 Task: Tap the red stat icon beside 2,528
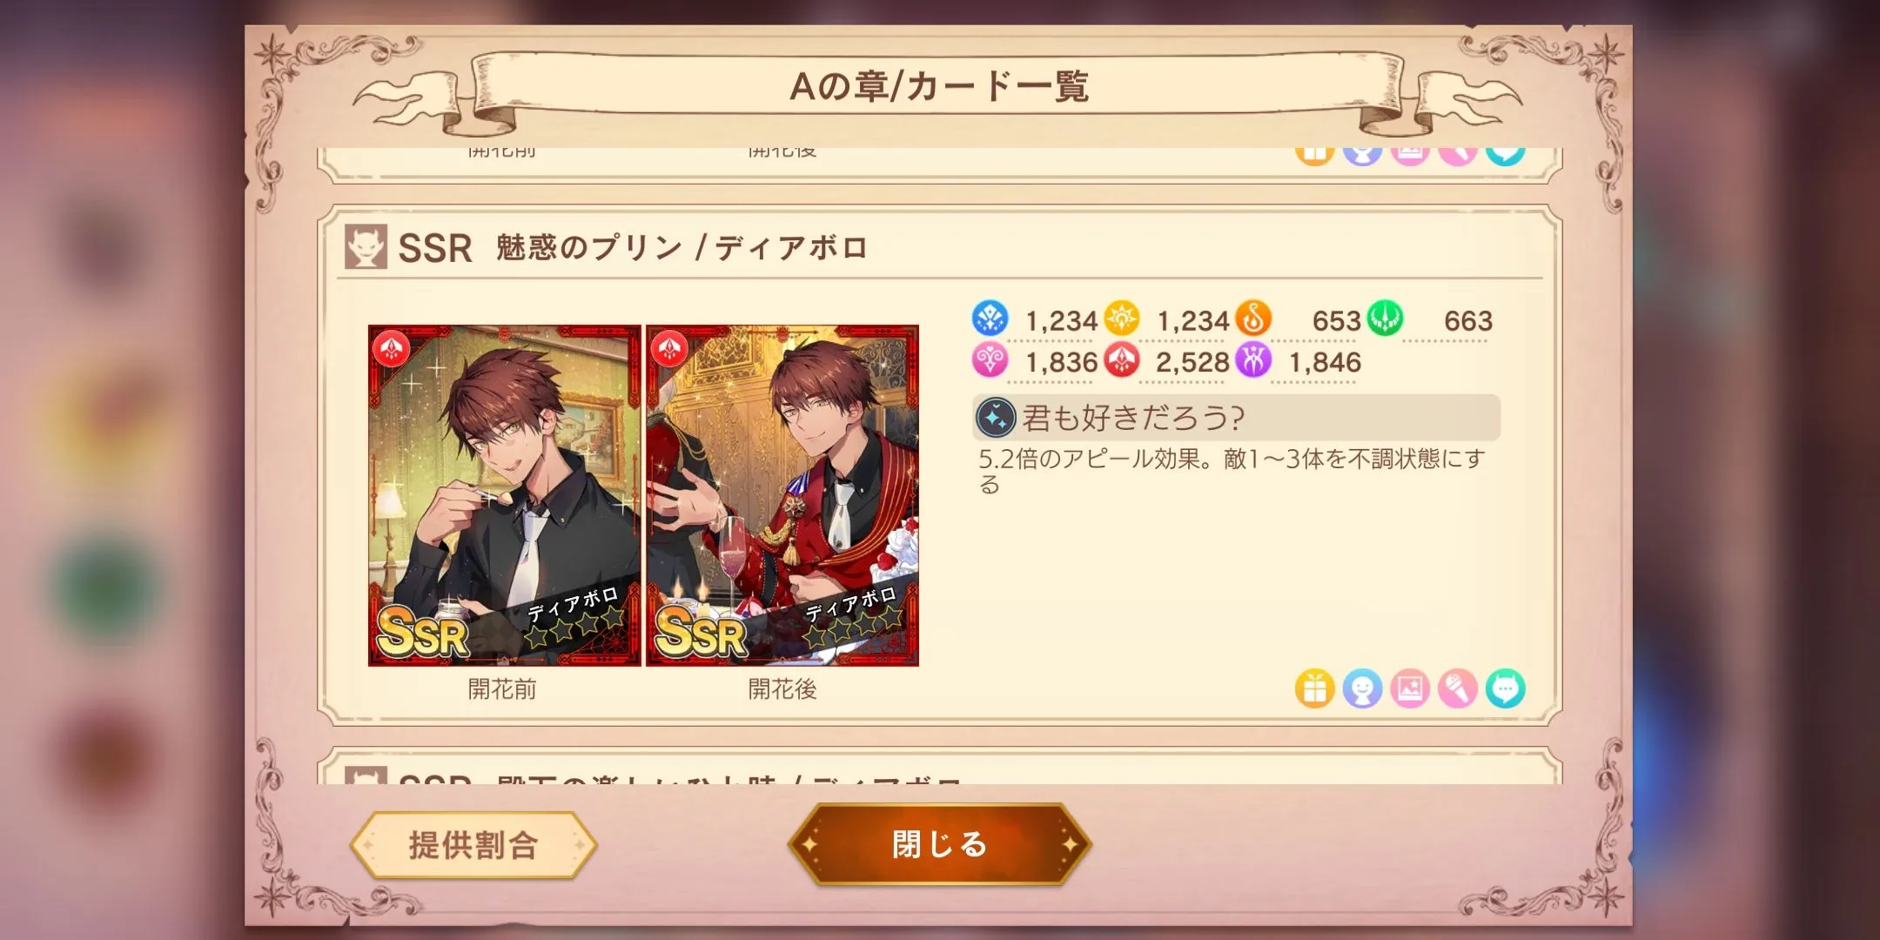(x=1121, y=359)
